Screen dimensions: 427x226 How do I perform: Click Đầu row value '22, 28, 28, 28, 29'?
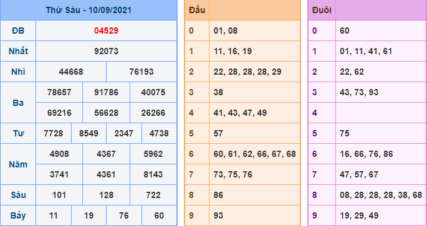point(247,72)
